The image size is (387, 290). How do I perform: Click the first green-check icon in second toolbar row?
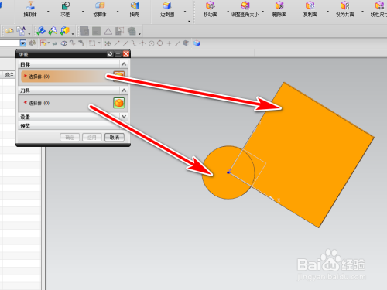point(41,31)
